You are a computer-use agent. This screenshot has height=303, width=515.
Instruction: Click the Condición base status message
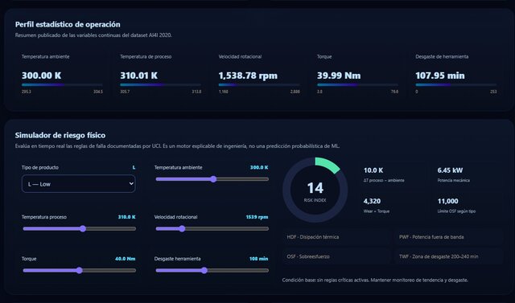point(375,280)
